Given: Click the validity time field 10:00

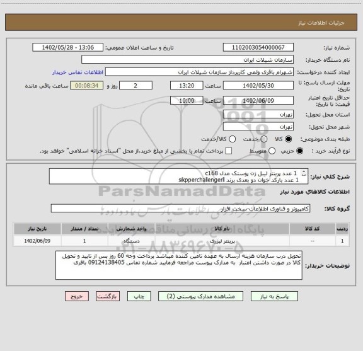Looking at the screenshot, I should pos(187,100).
